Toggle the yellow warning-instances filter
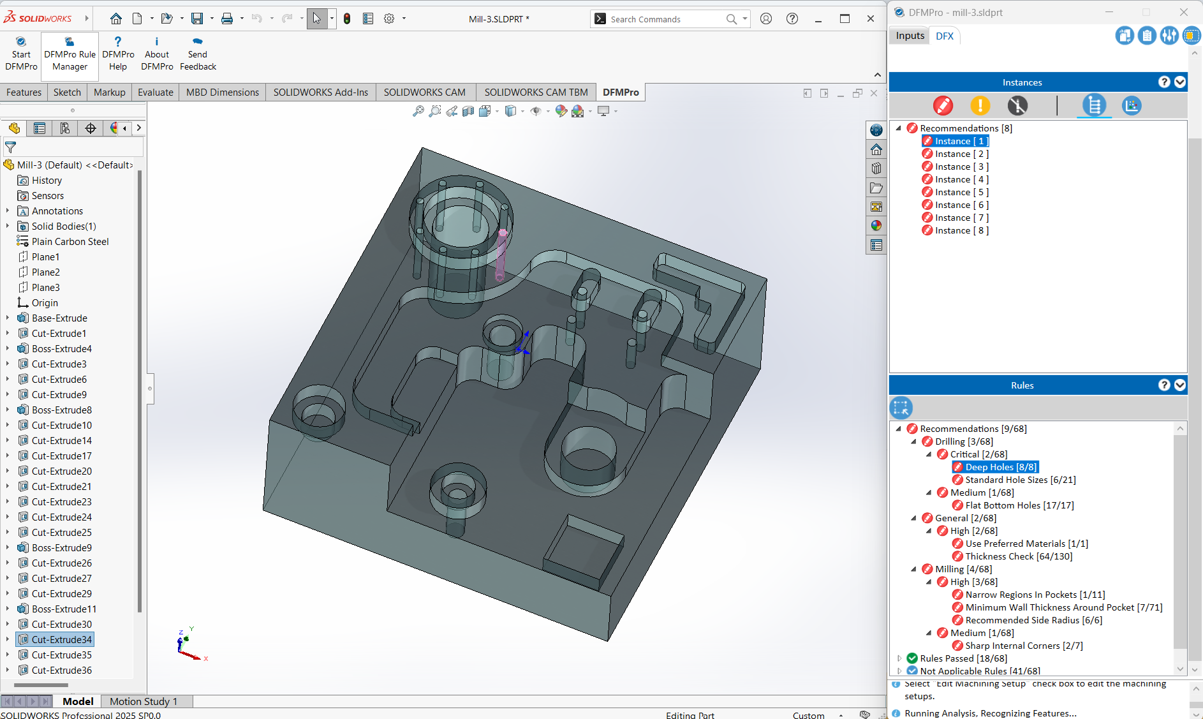 click(980, 105)
